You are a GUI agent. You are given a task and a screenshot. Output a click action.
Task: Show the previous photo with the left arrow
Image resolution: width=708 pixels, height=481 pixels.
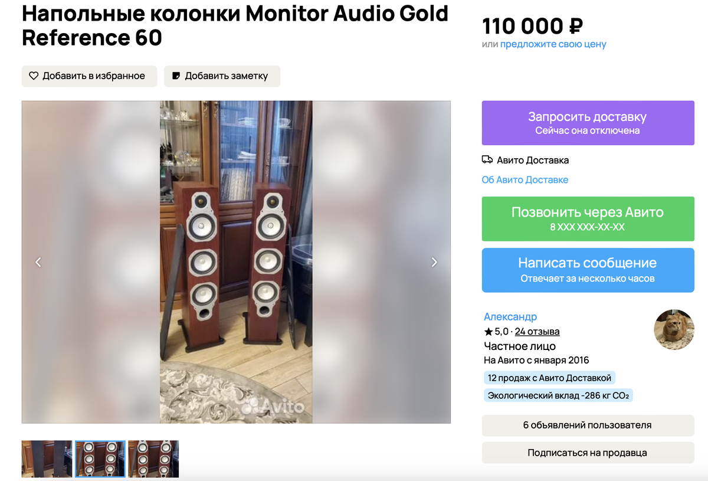38,262
